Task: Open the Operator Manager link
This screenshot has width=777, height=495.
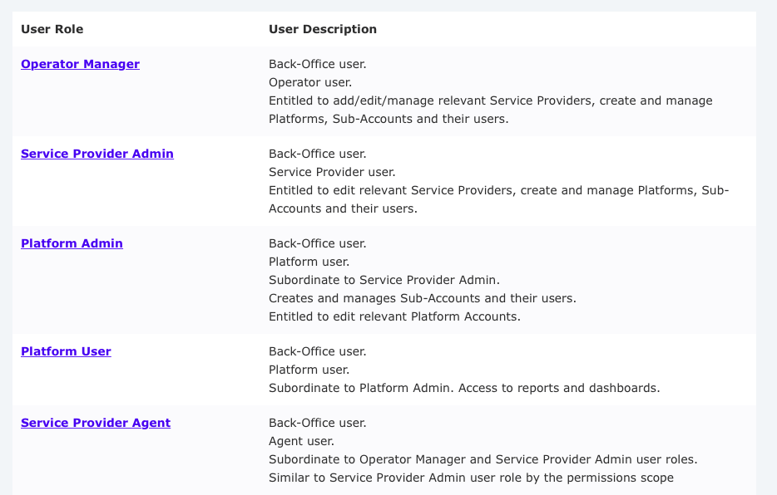Action: 80,64
